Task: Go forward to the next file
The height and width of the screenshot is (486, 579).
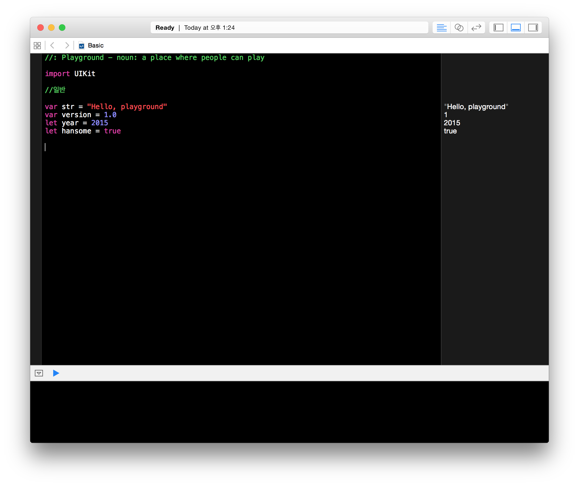Action: coord(67,45)
